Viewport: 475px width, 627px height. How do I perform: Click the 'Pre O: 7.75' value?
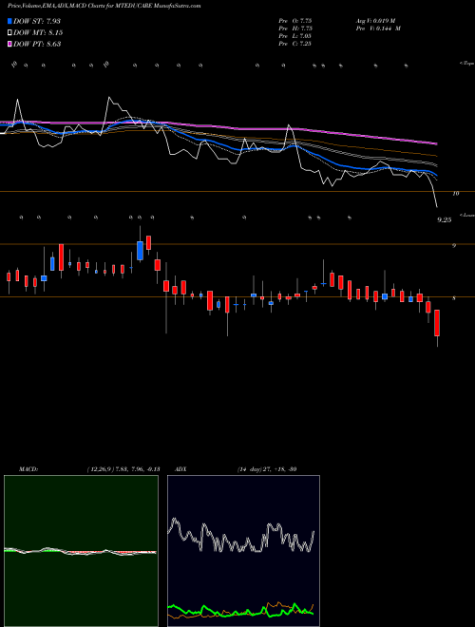(295, 21)
